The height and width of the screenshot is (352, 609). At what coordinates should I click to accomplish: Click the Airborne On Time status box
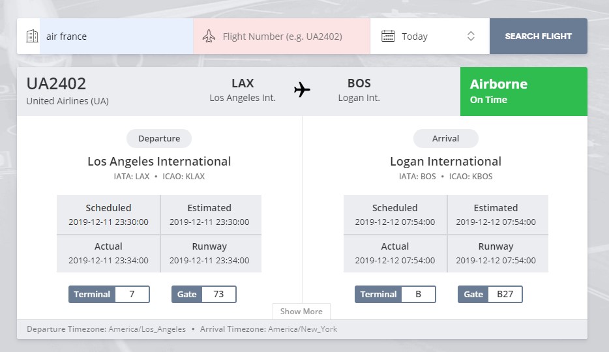pos(524,92)
